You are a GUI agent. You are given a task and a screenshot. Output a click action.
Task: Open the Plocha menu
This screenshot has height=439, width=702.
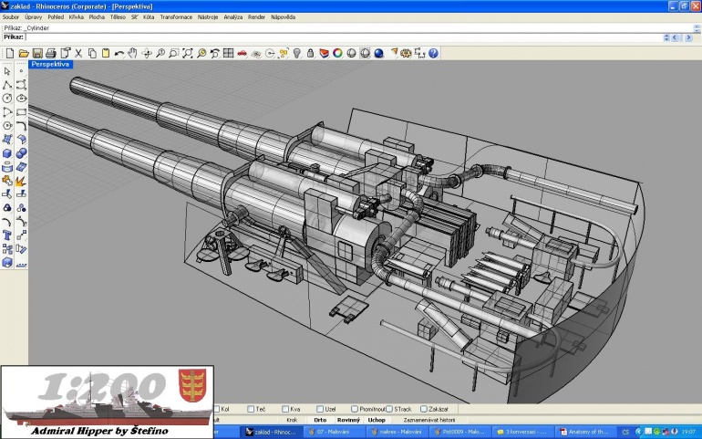97,17
